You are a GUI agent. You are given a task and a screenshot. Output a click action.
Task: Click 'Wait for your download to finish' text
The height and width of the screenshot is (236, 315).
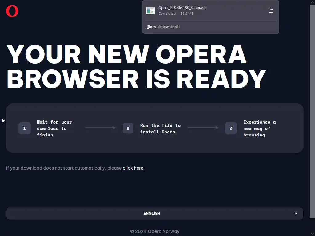(x=54, y=128)
